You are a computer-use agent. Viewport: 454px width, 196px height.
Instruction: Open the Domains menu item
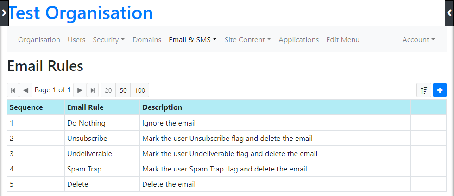pos(147,40)
